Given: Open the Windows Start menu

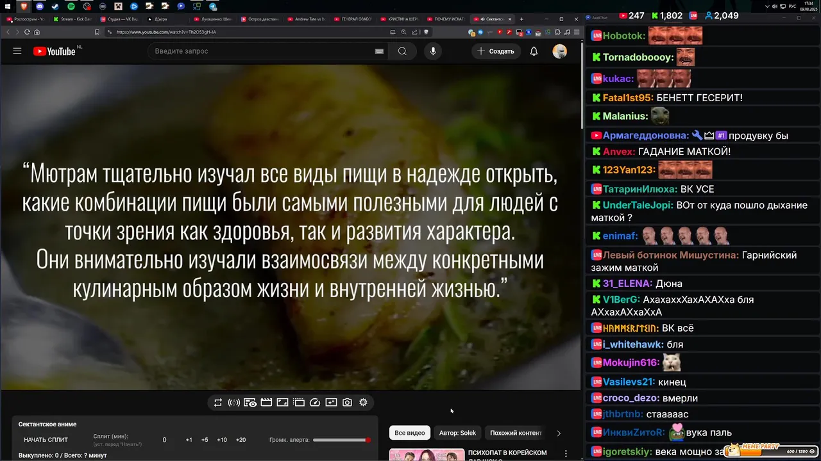Looking at the screenshot, I should pos(8,6).
